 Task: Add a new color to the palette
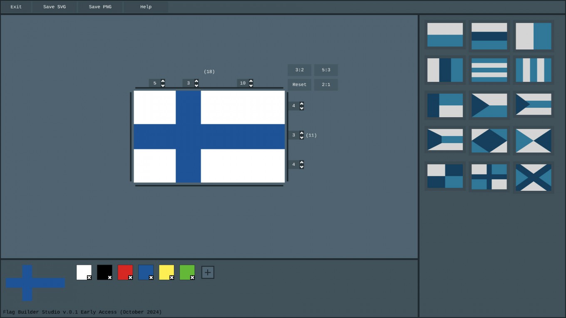(208, 272)
